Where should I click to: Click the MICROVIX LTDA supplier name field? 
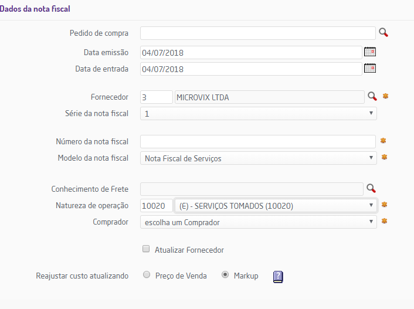click(270, 97)
